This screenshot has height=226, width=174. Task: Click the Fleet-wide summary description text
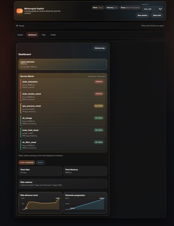click(x=41, y=156)
